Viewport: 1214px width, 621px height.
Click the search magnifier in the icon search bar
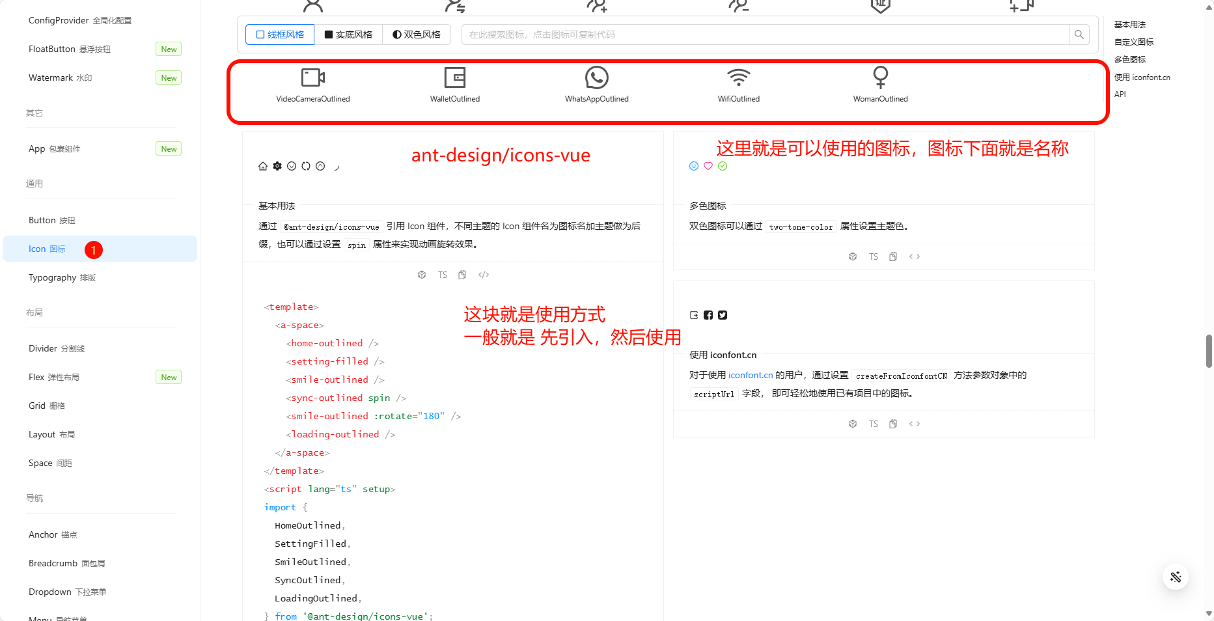(x=1079, y=34)
